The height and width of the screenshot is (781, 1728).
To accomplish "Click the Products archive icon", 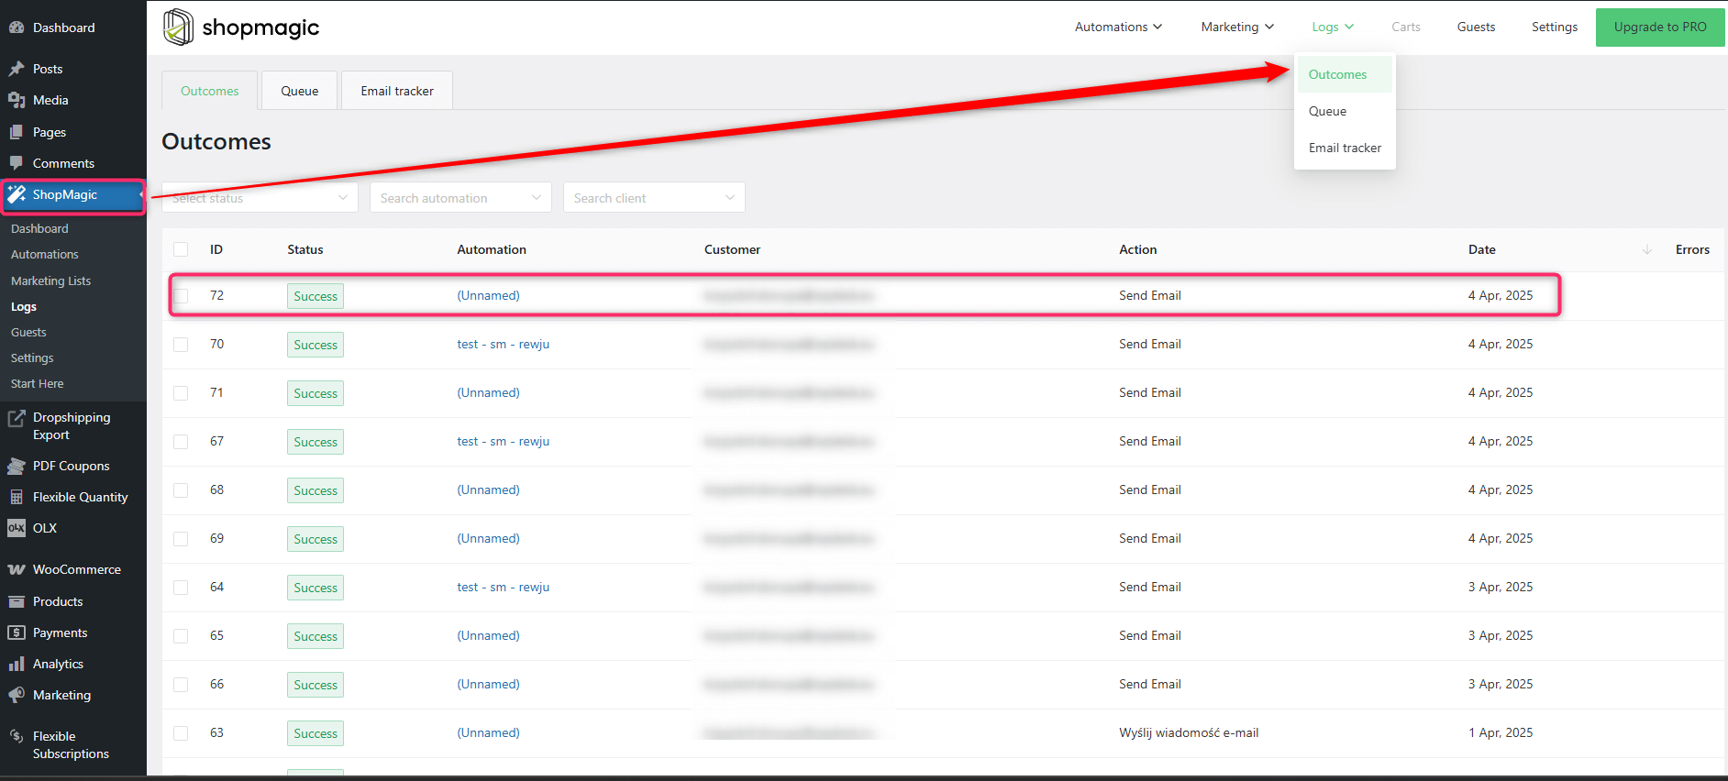I will [x=17, y=601].
